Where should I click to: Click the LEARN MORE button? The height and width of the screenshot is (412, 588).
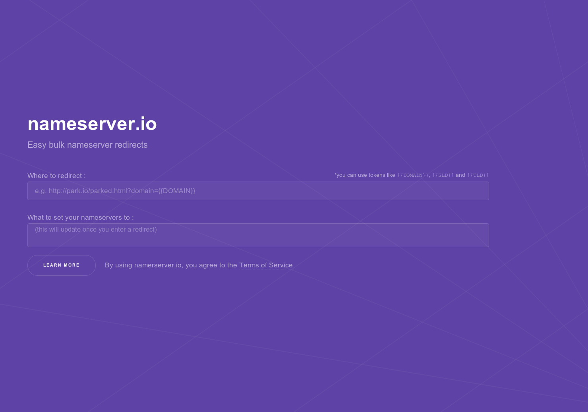coord(61,265)
